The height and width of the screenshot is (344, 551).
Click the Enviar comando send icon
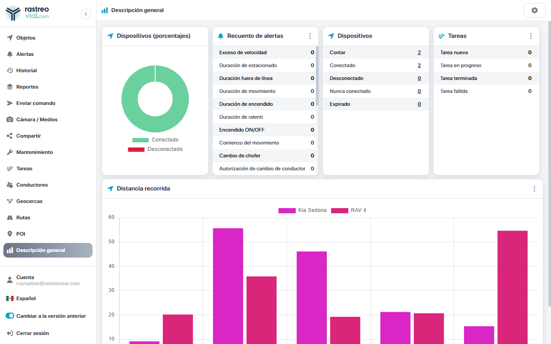(10, 103)
